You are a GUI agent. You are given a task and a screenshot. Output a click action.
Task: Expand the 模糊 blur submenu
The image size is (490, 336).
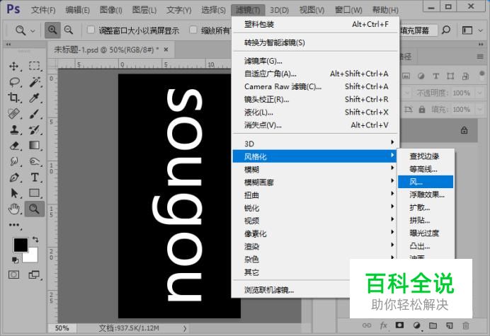314,169
